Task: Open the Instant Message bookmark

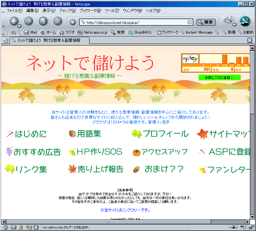Action: pos(197,32)
